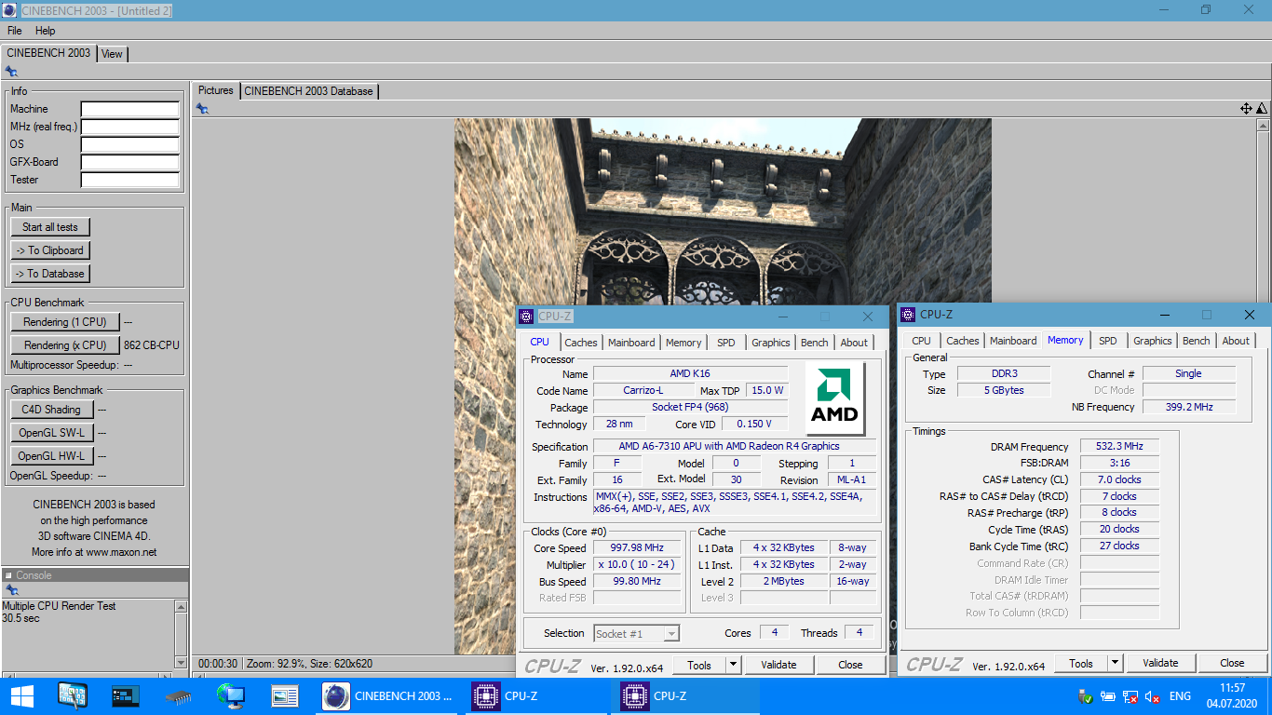Click the Close button in left CPU-Z window

point(850,665)
